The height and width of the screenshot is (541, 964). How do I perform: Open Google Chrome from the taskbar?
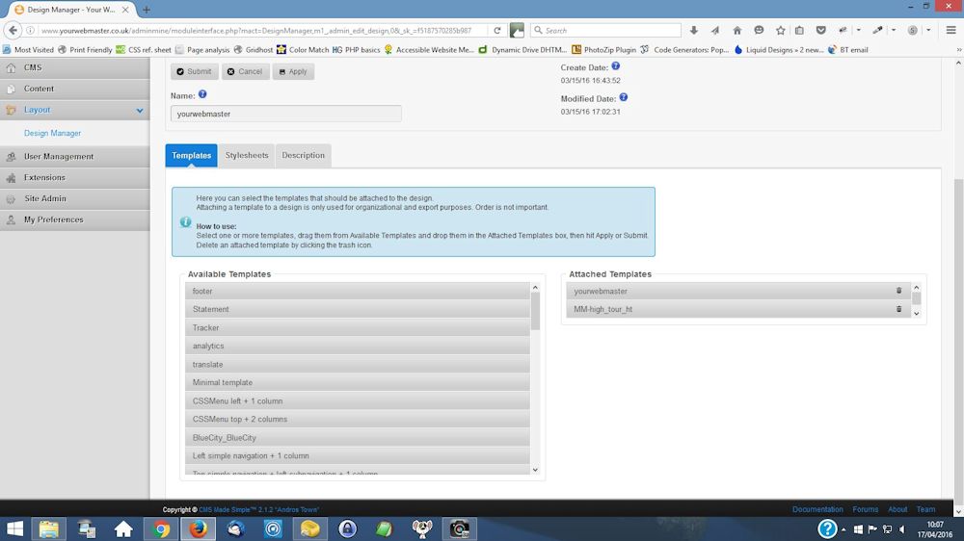[161, 528]
